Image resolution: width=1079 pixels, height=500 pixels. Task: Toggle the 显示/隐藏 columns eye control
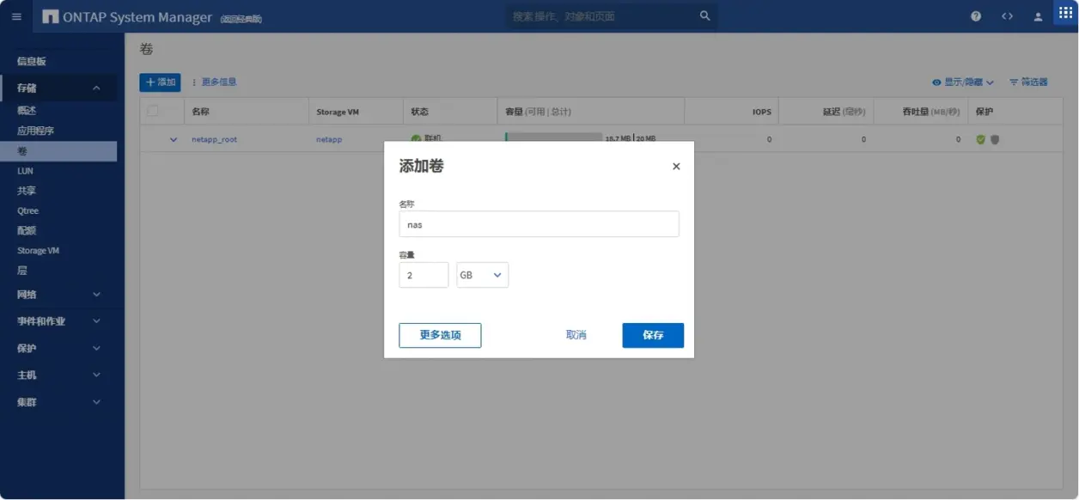click(x=962, y=82)
